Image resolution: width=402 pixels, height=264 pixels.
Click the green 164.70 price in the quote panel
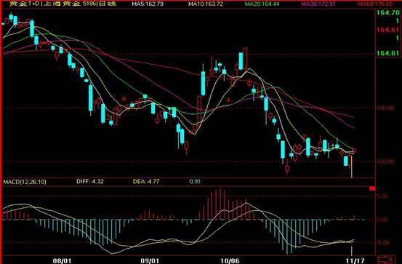388,12
